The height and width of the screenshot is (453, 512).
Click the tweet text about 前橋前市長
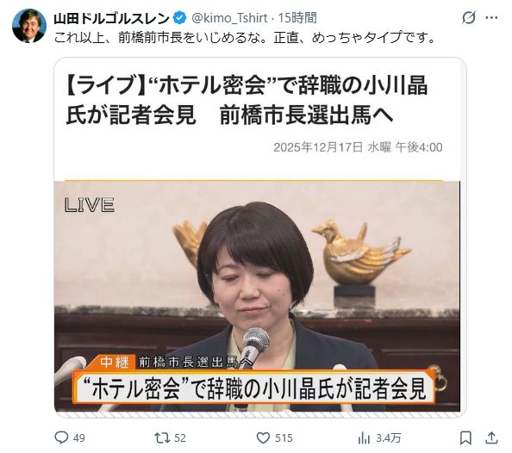click(245, 38)
